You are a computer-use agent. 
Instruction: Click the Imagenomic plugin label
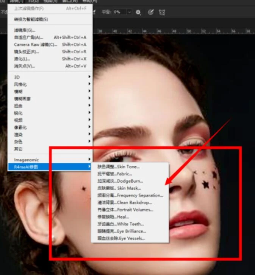pyautogui.click(x=27, y=160)
